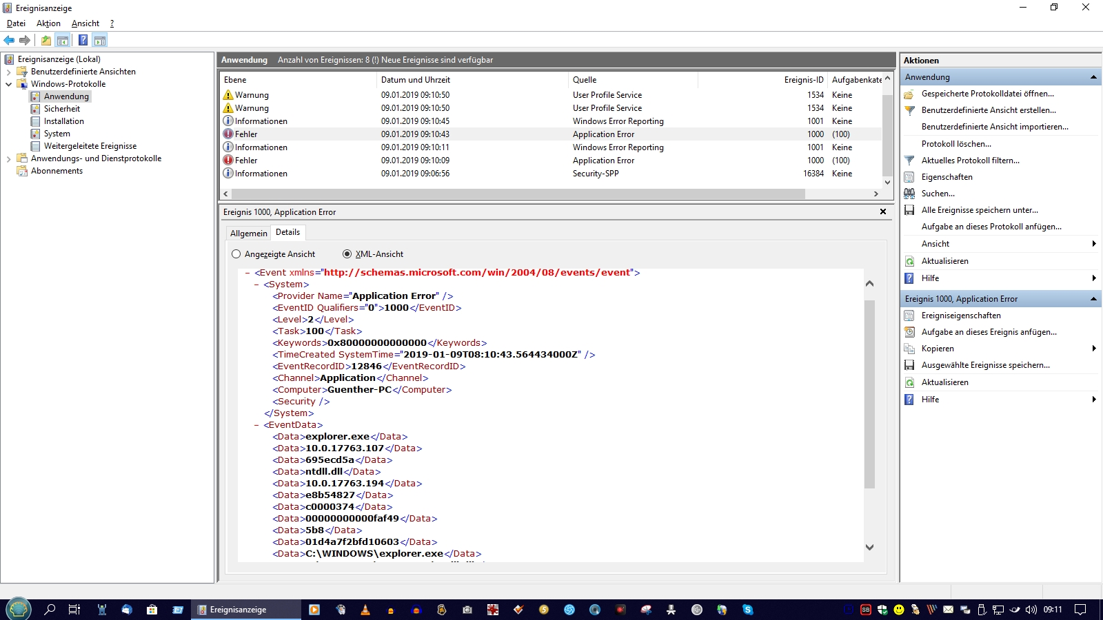This screenshot has width=1103, height=620.
Task: Click the refresh icon in Anwendung actions
Action: (909, 261)
